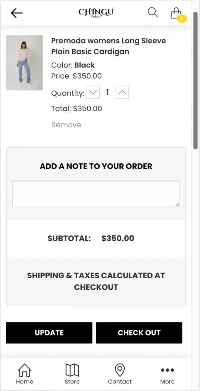Click the Chingu Fashion logo
The height and width of the screenshot is (391, 200).
(96, 13)
